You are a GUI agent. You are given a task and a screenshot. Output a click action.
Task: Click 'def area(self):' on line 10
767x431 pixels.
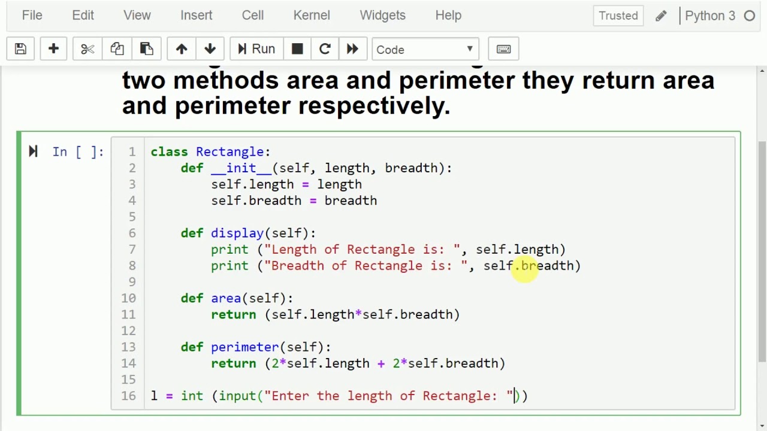[x=237, y=298]
